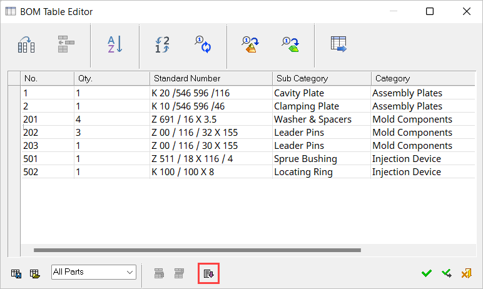Select item number 201 cell
The image size is (483, 289).
(47, 119)
